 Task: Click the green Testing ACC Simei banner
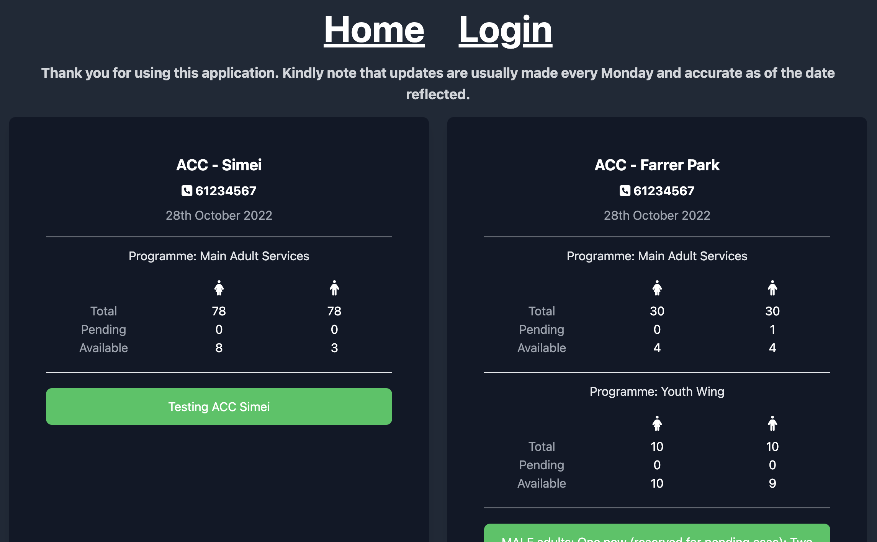tap(219, 406)
